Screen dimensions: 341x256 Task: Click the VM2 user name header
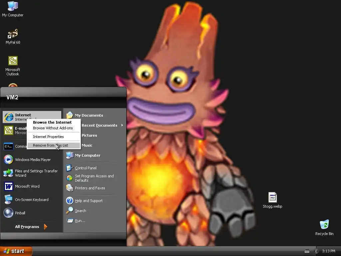(x=12, y=97)
